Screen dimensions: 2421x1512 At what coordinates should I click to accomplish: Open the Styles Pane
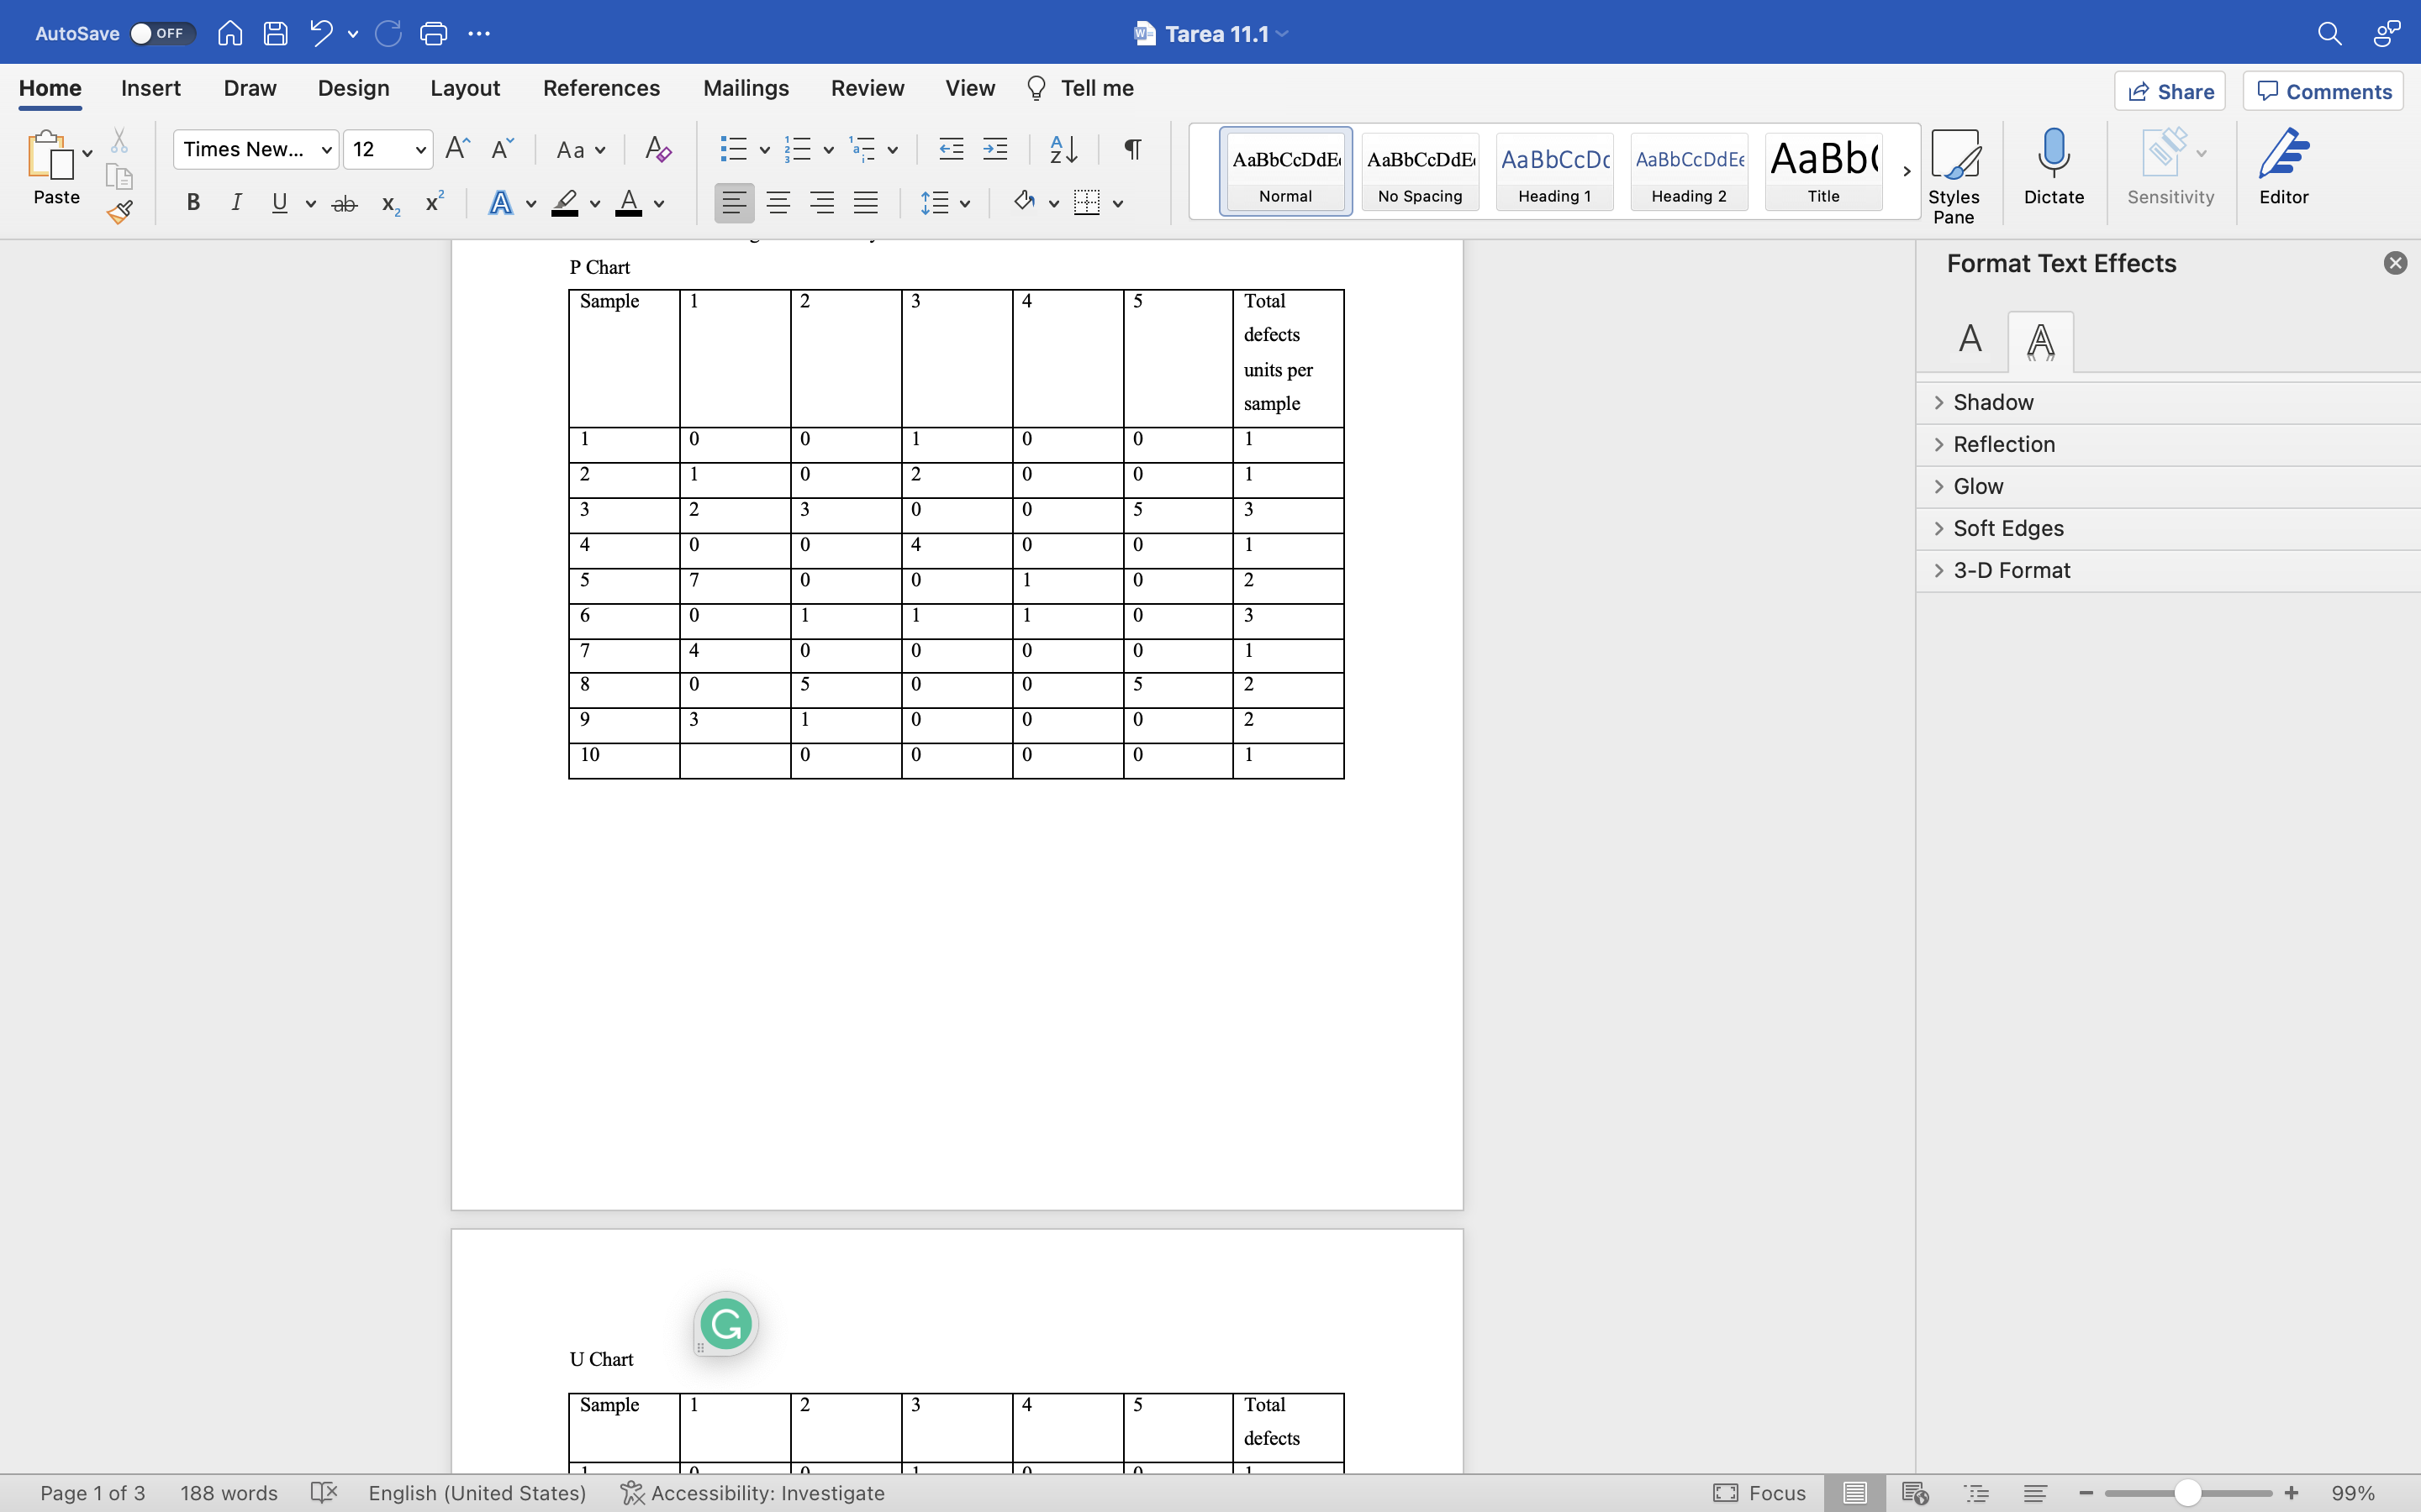[x=1953, y=175]
